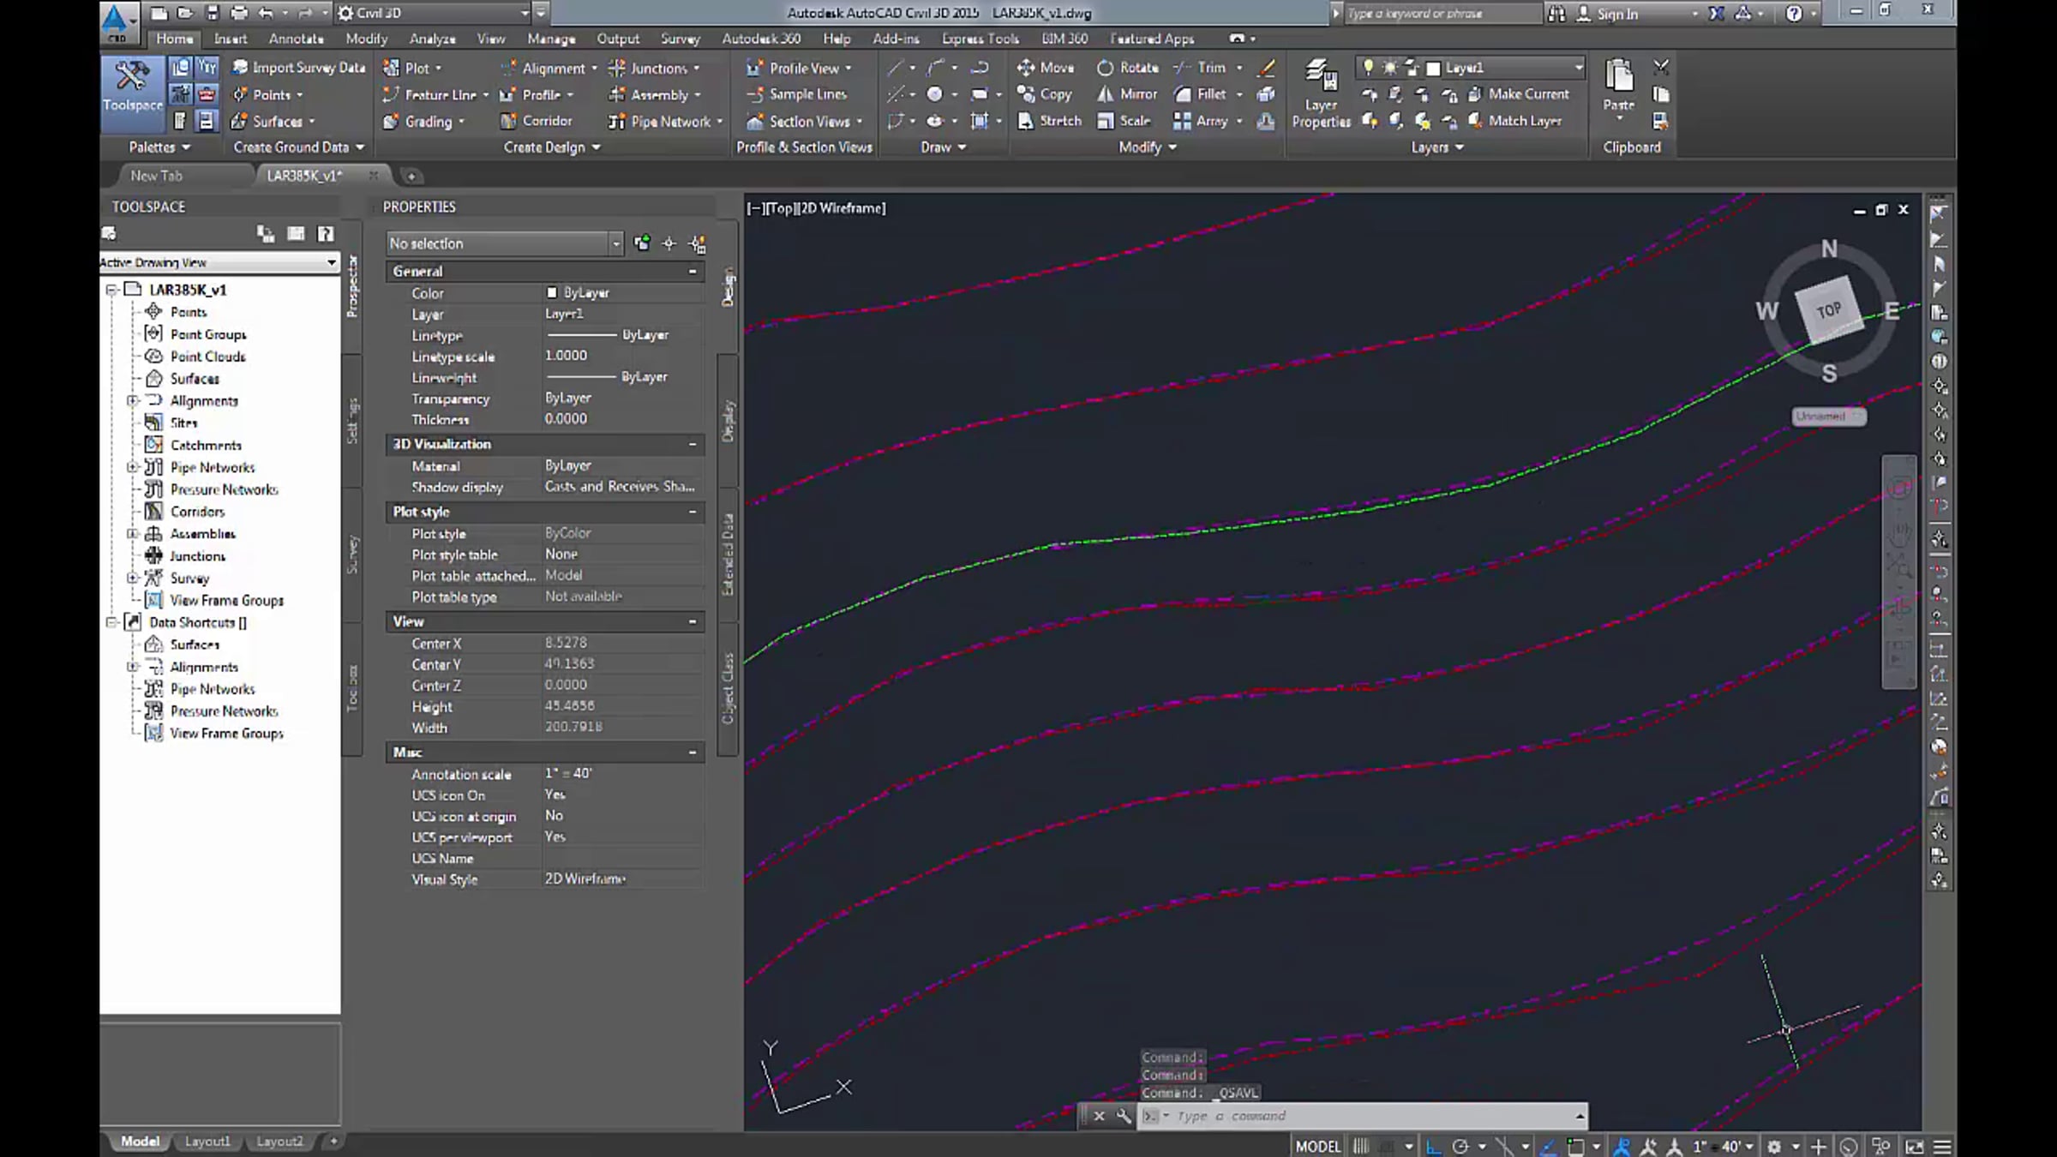2057x1157 pixels.
Task: Click Quick Select icon in Properties
Action: pos(698,244)
